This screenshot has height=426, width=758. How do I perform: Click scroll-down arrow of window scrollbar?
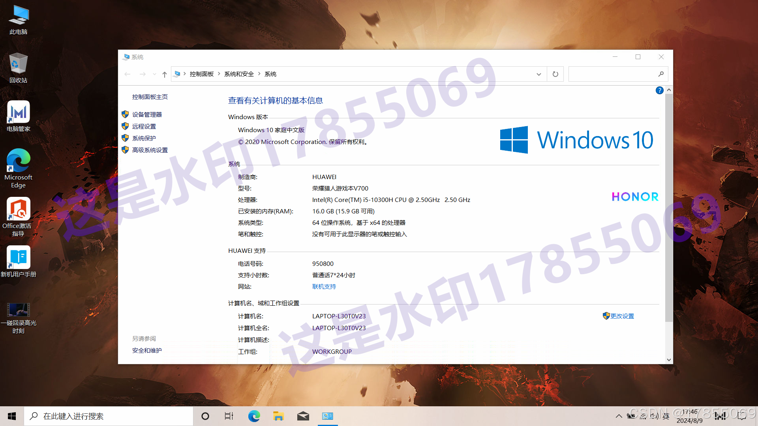pos(669,359)
